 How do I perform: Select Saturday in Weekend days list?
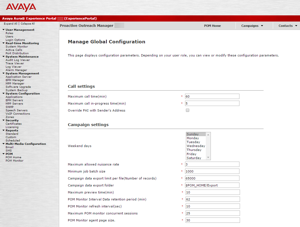196,158
